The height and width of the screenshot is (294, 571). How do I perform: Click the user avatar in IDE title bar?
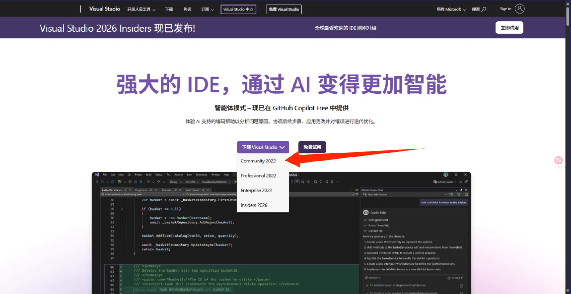445,175
